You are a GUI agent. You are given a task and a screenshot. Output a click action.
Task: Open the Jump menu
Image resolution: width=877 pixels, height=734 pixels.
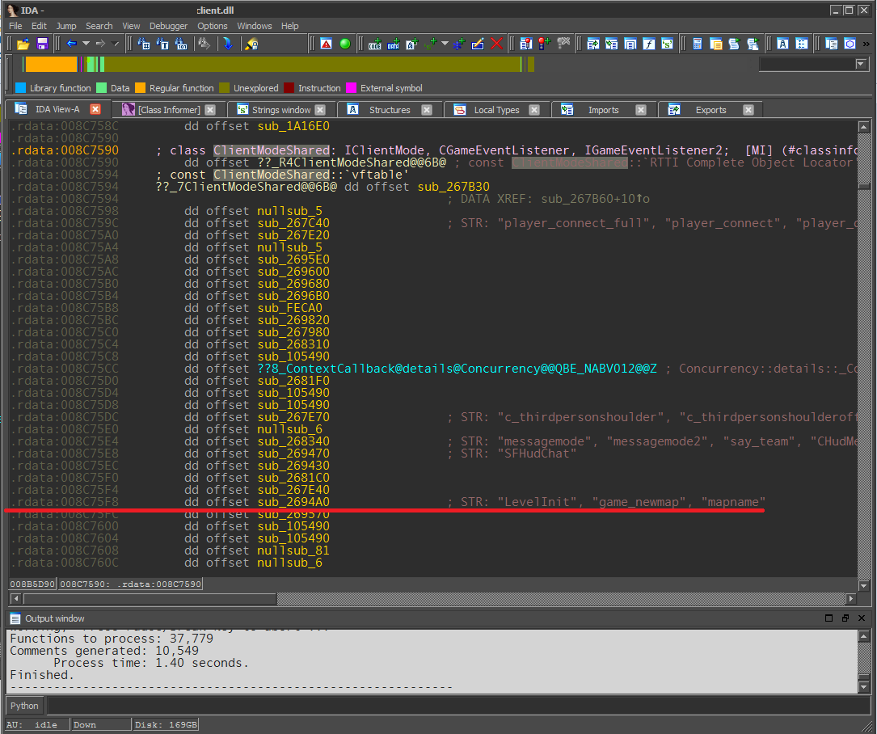click(x=66, y=26)
